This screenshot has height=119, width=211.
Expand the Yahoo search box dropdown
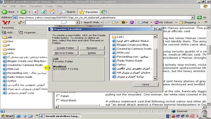tap(77, 22)
